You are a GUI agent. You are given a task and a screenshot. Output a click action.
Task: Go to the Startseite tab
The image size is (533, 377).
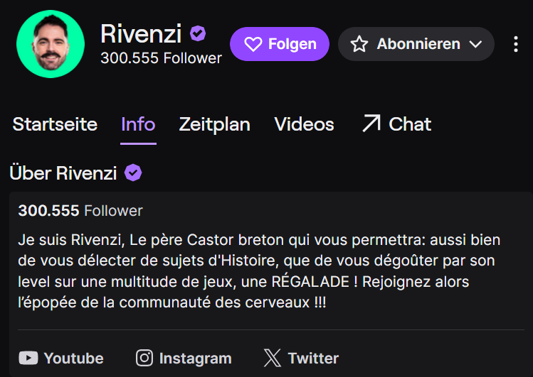click(55, 124)
